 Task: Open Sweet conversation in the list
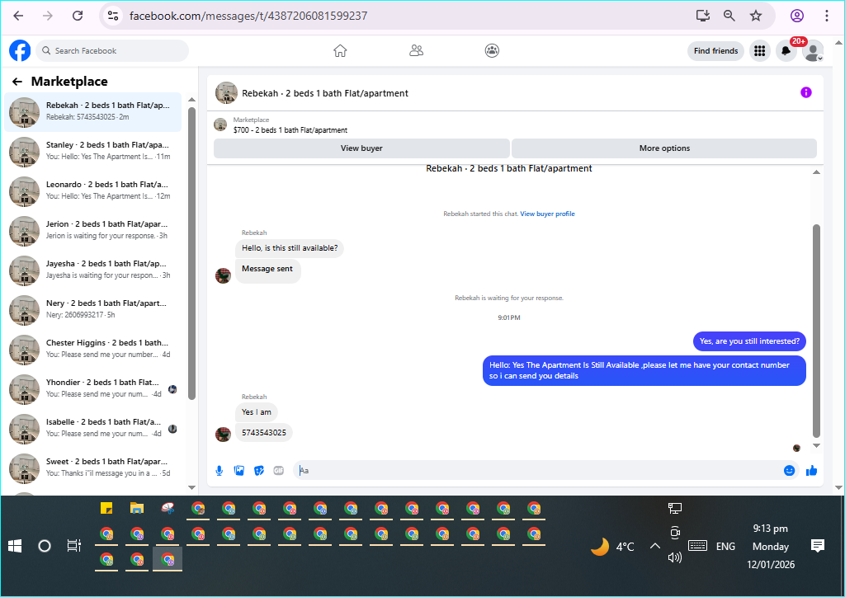[x=93, y=468]
